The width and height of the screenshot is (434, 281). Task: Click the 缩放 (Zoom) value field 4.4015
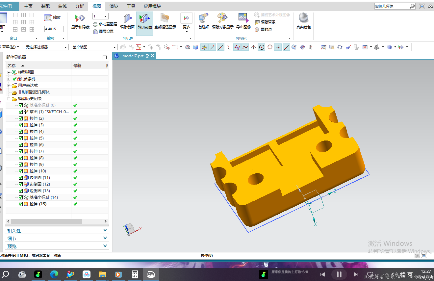point(54,29)
